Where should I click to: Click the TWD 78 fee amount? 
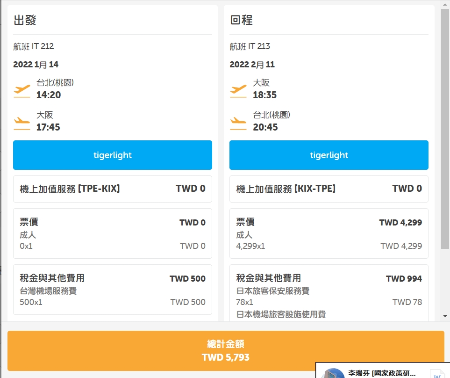pyautogui.click(x=407, y=302)
